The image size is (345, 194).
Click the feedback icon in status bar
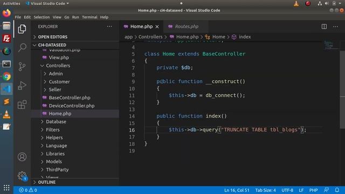click(x=327, y=190)
